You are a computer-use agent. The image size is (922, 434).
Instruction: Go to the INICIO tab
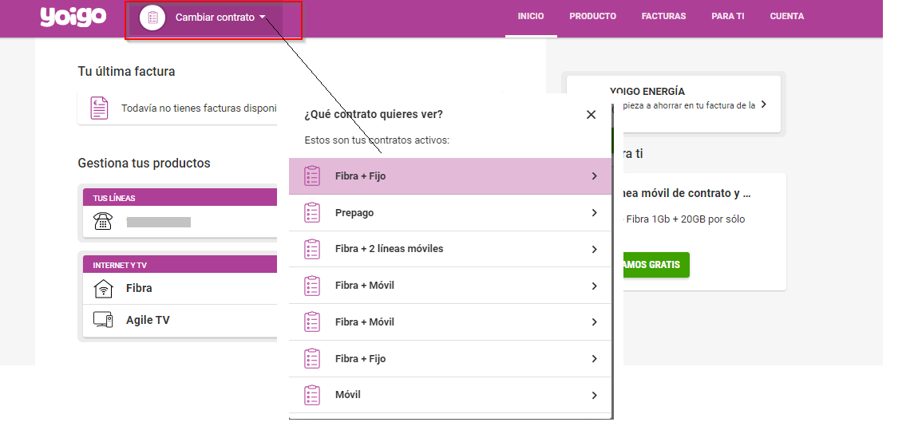pyautogui.click(x=530, y=17)
